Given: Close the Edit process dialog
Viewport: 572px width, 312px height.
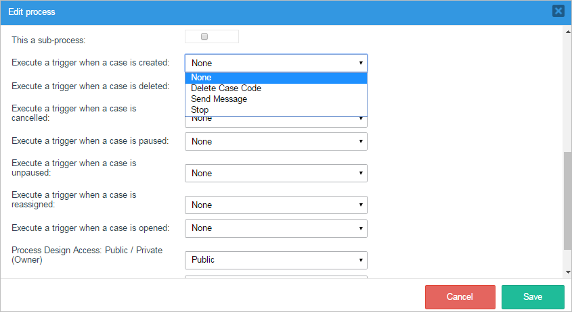Looking at the screenshot, I should tap(558, 11).
